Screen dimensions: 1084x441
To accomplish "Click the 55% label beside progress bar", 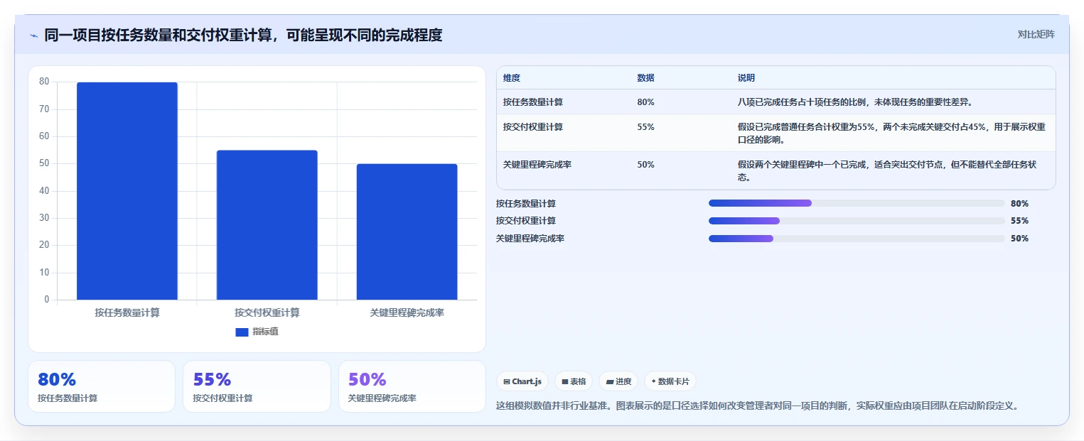I will pos(1019,221).
